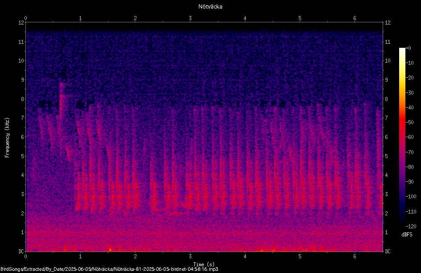
Task: Click the 1-second tick on bottom axis
Action: [80, 256]
